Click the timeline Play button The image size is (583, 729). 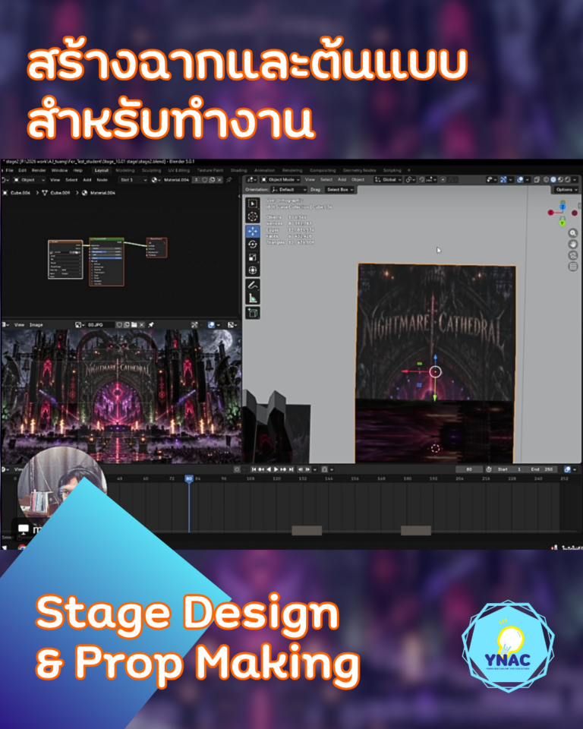[x=276, y=469]
